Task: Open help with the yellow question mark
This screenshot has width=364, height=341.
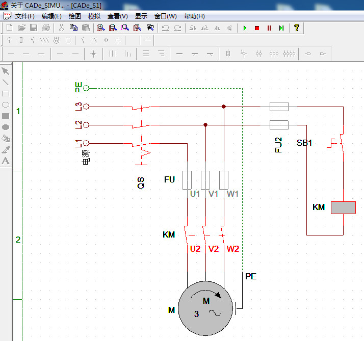Action: pos(296,28)
